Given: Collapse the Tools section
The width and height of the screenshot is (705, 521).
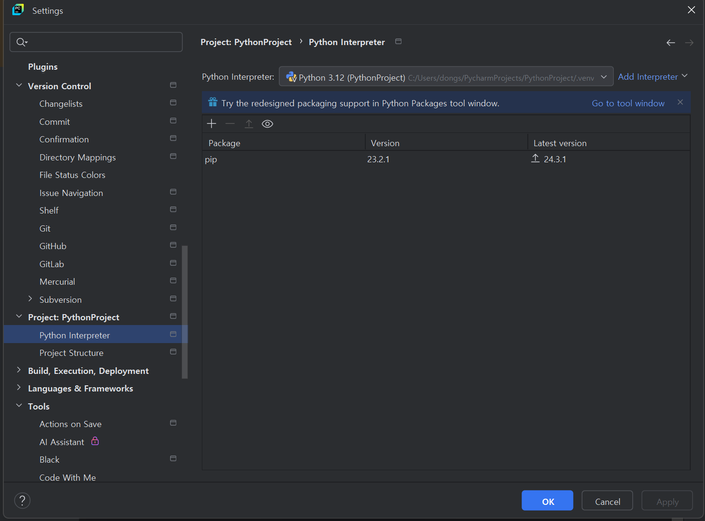Looking at the screenshot, I should (x=19, y=406).
